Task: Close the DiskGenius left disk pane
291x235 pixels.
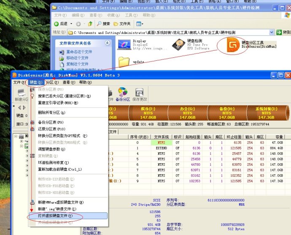Action: pos(14,106)
